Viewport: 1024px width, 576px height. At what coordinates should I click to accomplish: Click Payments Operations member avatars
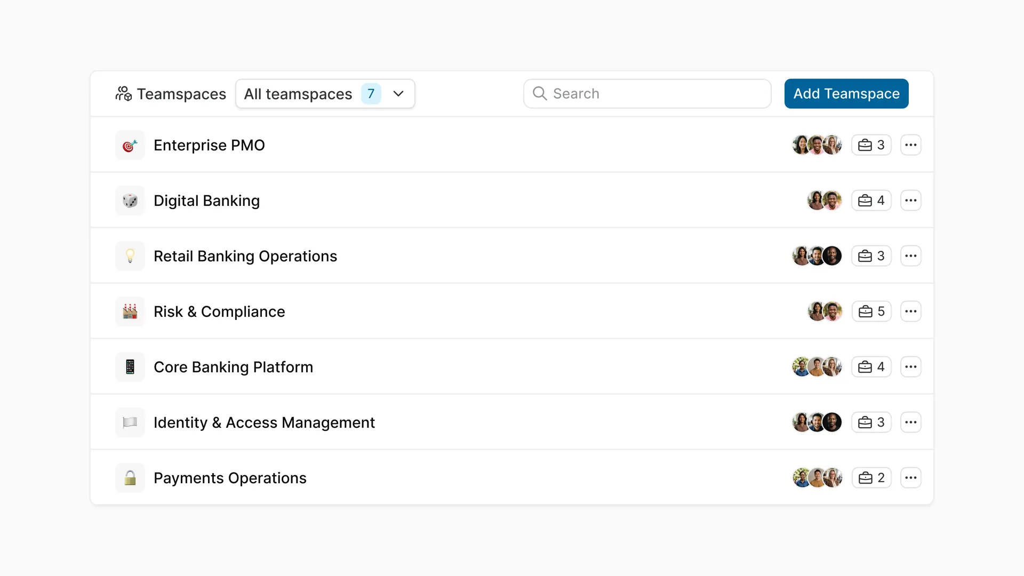tap(817, 478)
